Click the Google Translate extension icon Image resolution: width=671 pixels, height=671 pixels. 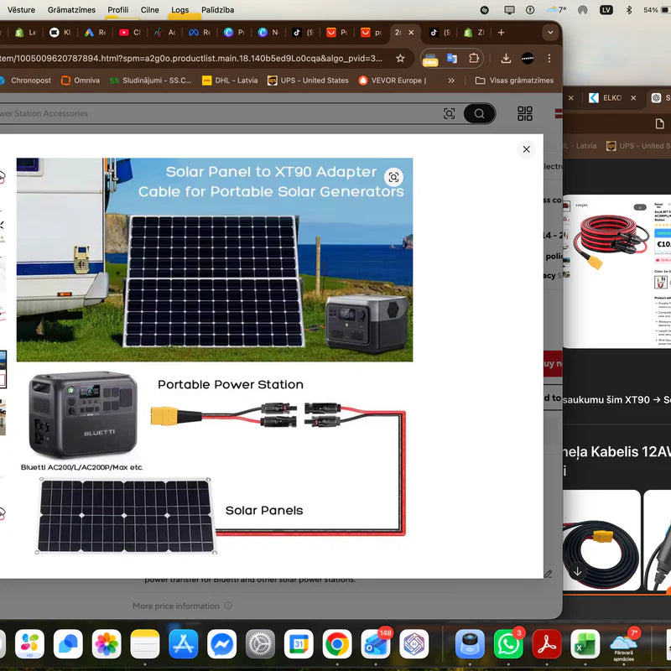pos(452,58)
